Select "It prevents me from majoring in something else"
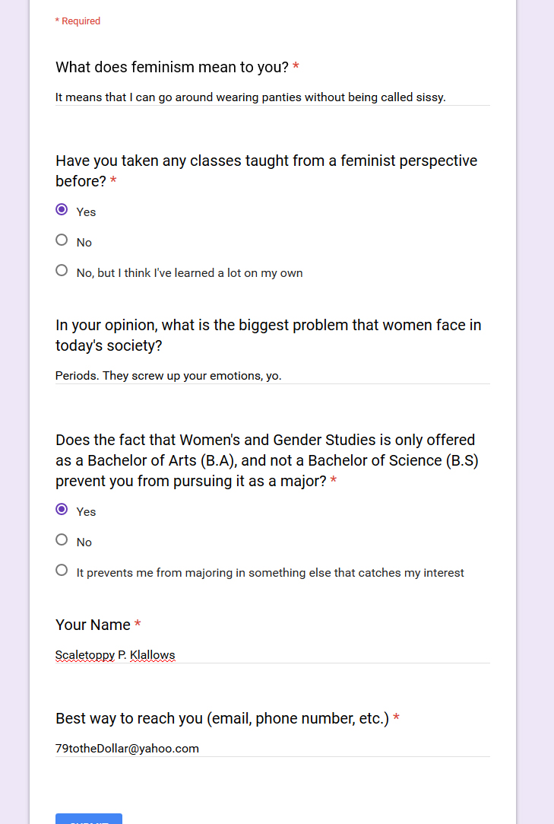554x824 pixels. click(x=62, y=570)
